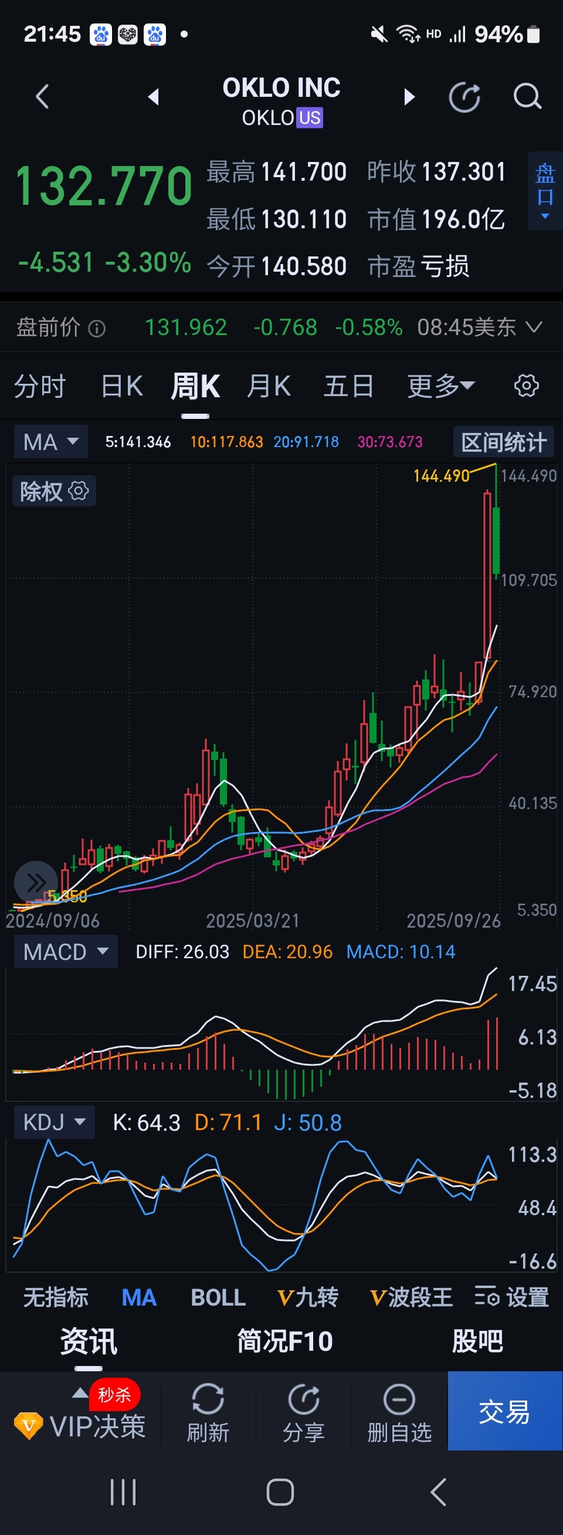Image resolution: width=563 pixels, height=1535 pixels.
Task: Open the MACD indicator dropdown
Action: (66, 952)
